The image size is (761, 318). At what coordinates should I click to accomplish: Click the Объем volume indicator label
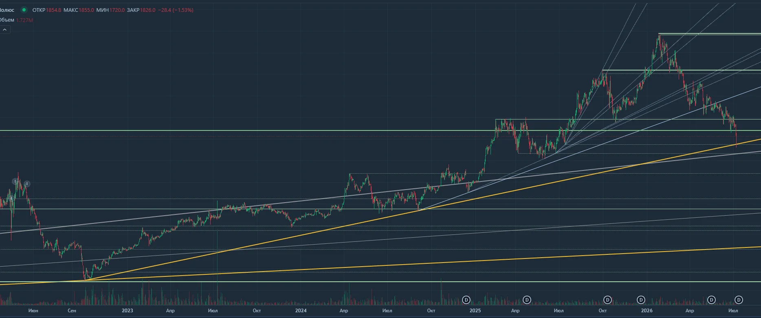tap(7, 20)
